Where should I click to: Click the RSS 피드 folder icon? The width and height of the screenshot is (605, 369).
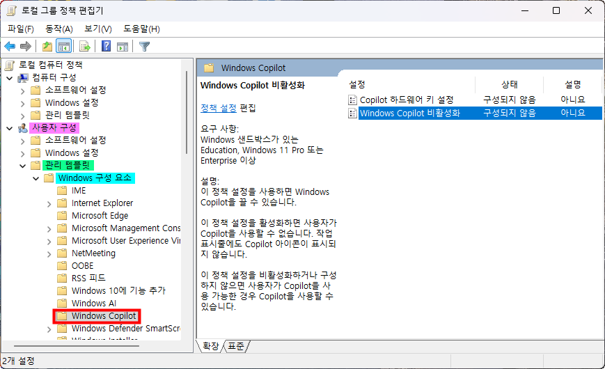(62, 278)
